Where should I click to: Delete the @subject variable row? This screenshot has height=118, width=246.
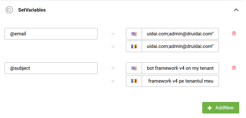click(234, 68)
